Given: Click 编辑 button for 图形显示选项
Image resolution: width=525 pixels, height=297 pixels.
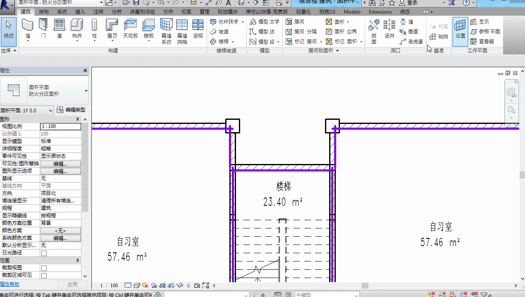Looking at the screenshot, I should click(x=60, y=171).
